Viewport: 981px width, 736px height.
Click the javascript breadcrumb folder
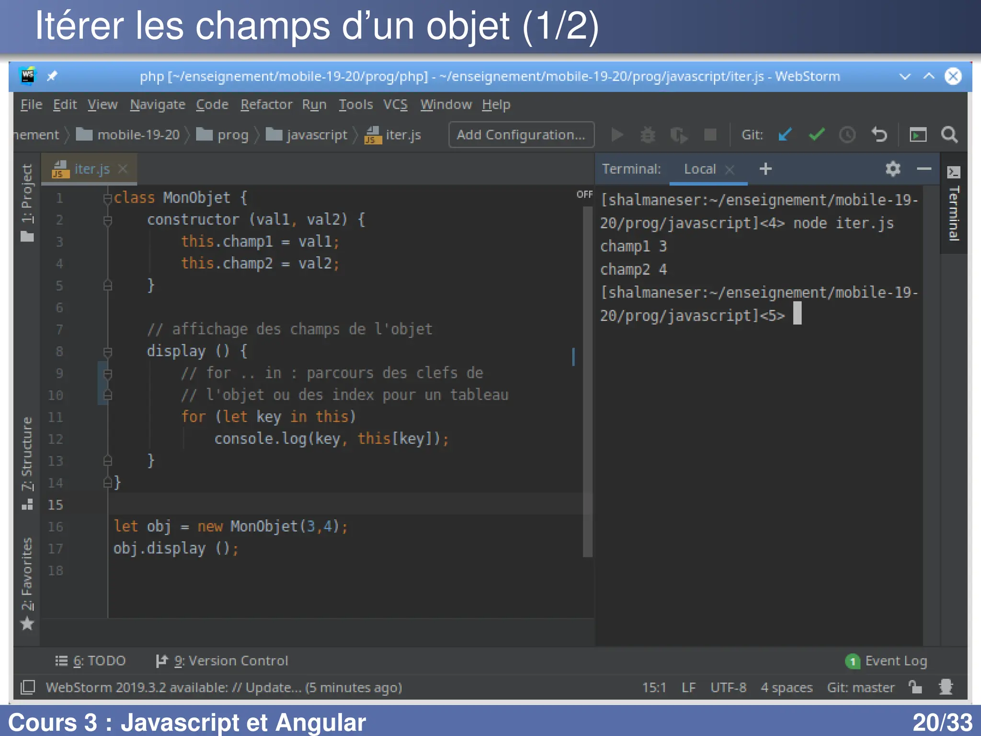(307, 135)
